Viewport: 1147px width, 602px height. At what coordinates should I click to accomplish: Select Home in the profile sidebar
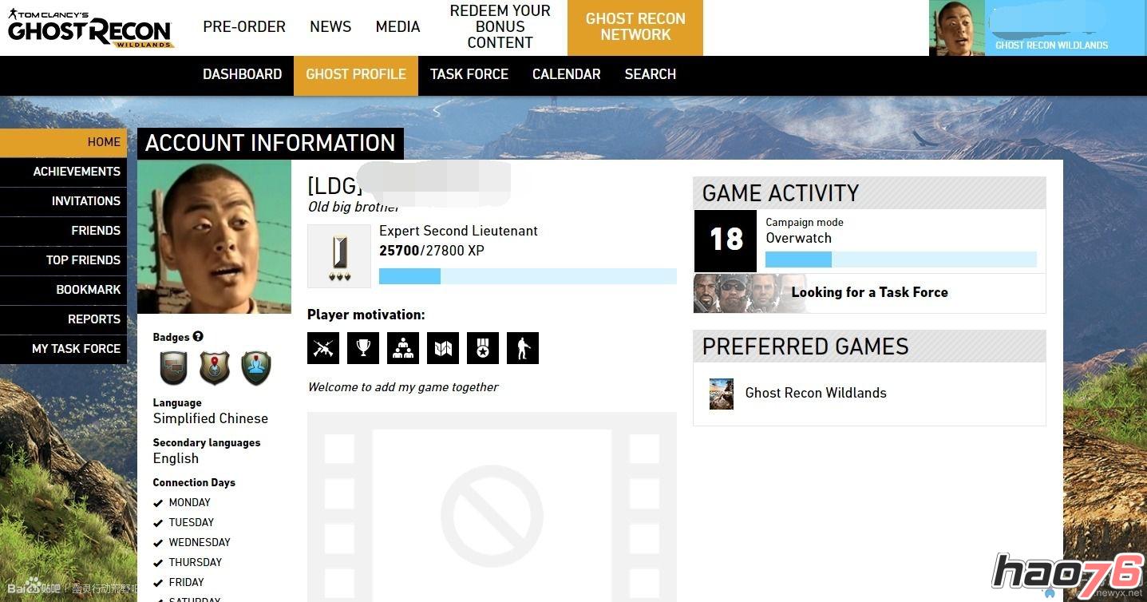[x=63, y=142]
